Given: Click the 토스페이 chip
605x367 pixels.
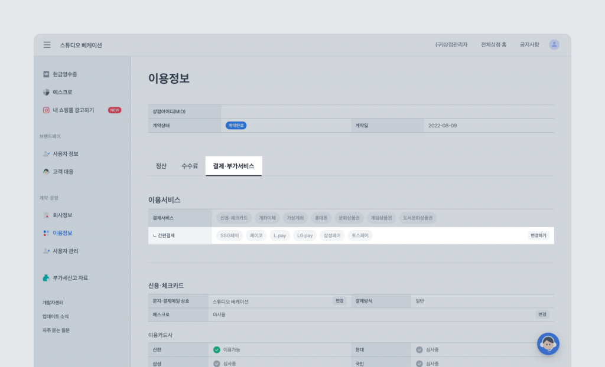Looking at the screenshot, I should click(360, 235).
